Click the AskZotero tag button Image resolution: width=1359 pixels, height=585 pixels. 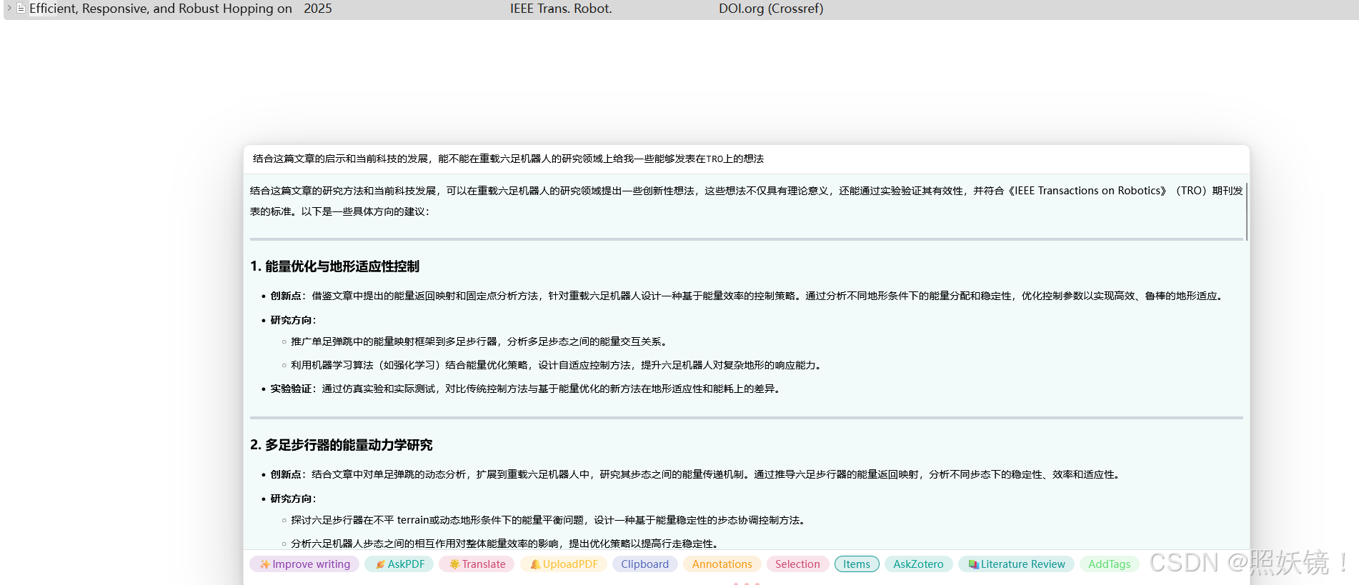coord(919,564)
